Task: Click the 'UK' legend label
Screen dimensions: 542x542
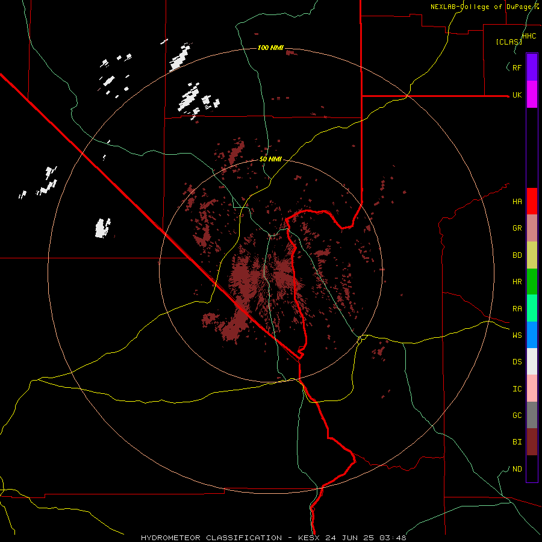Action: point(517,95)
